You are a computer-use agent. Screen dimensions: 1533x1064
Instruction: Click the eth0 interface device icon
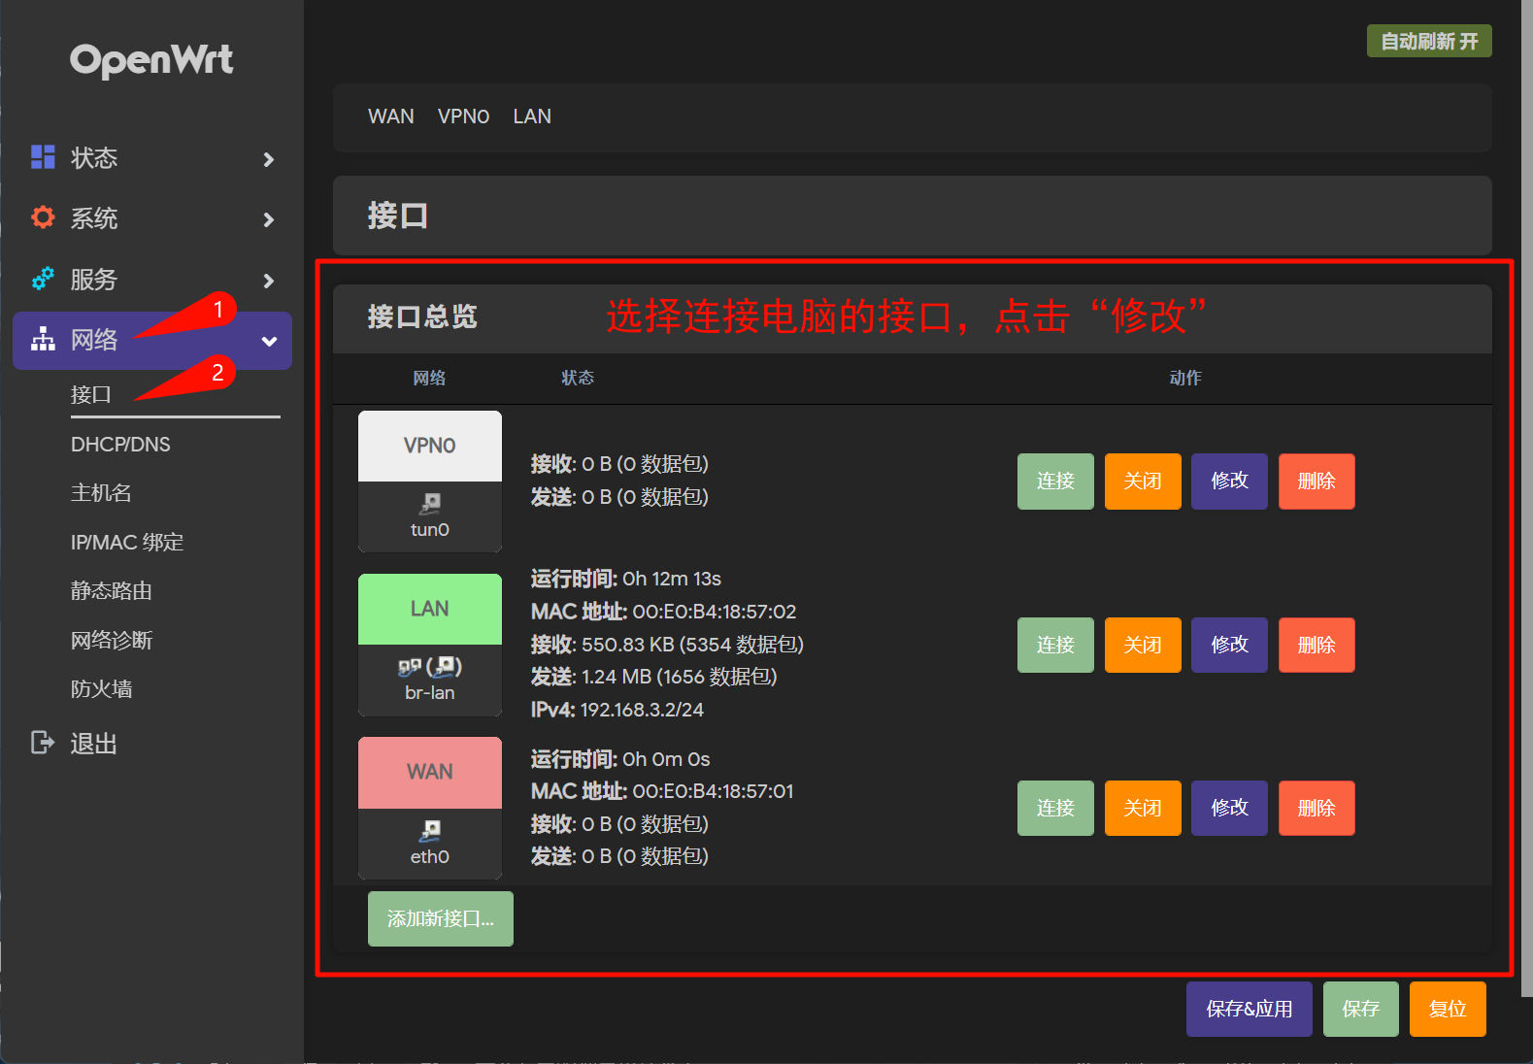(430, 830)
